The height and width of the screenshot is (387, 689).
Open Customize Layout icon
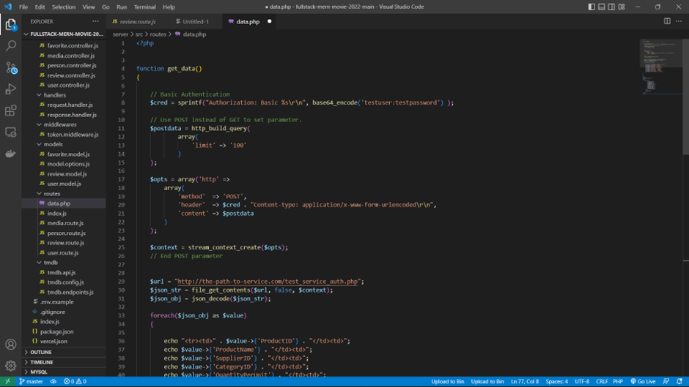(x=622, y=7)
